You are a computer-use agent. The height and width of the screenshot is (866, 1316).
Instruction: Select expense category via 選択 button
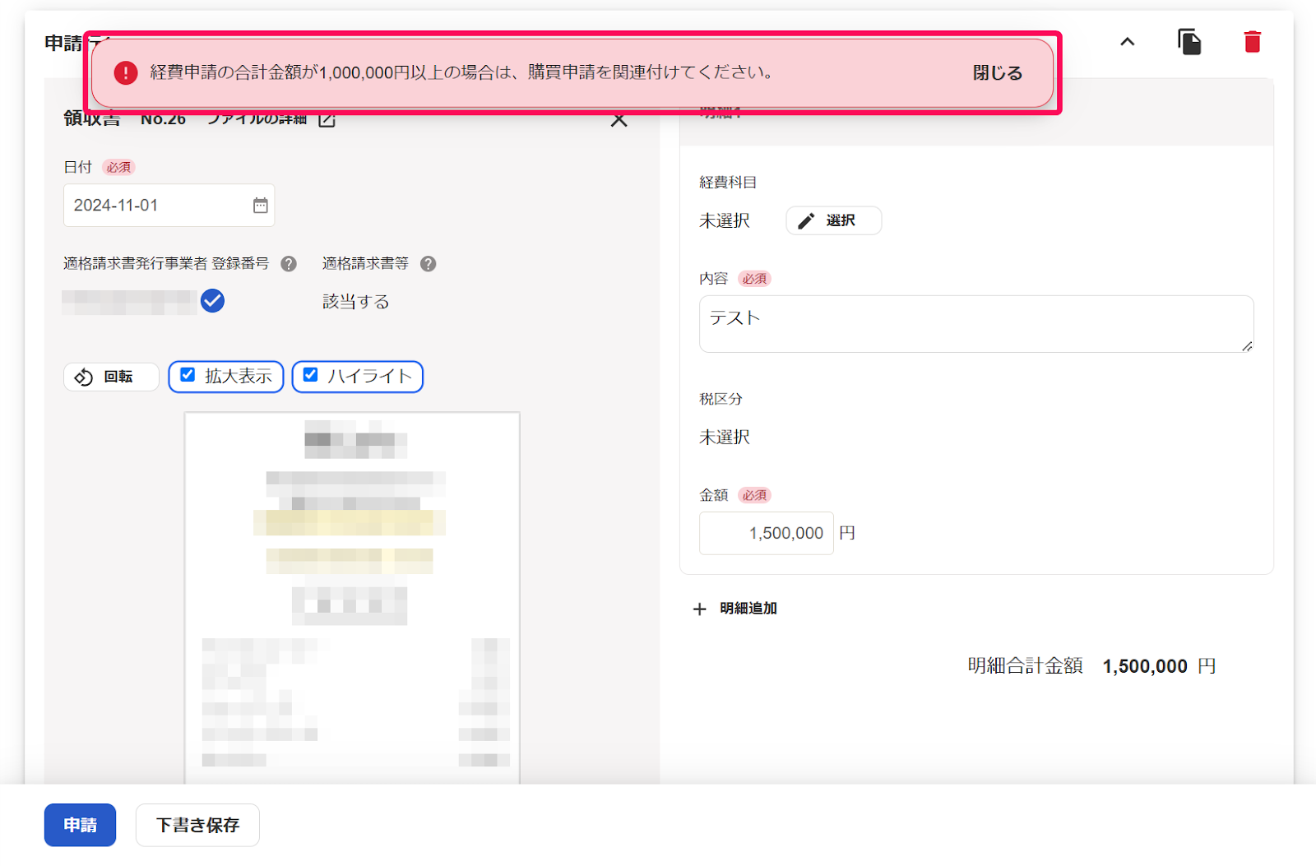point(833,220)
